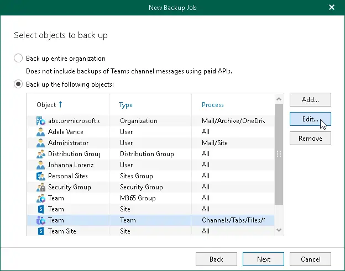Click the abc.onmicrosoft organization icon
The height and width of the screenshot is (271, 345).
point(40,121)
